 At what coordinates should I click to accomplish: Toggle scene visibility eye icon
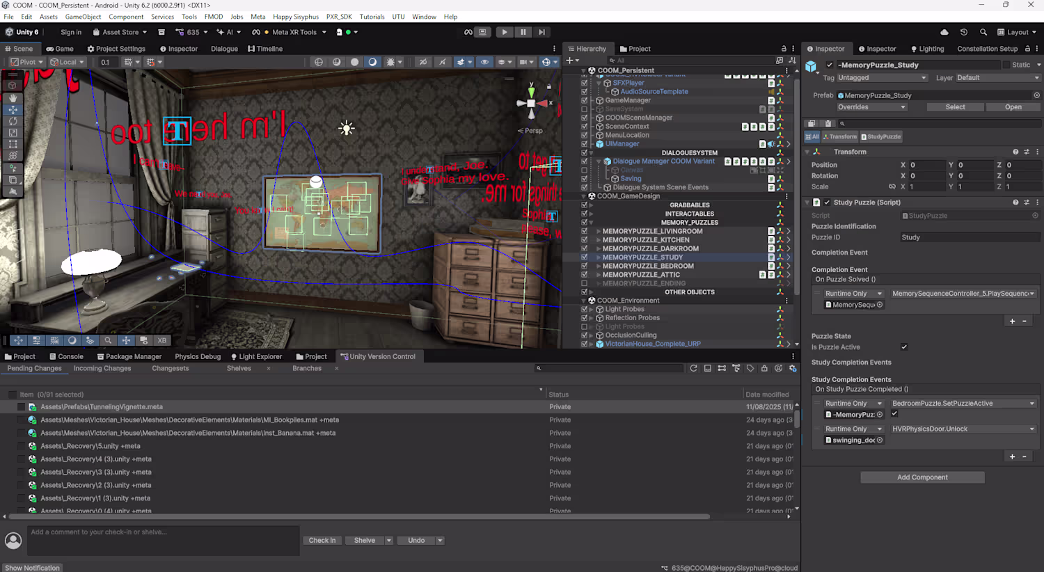pos(484,62)
